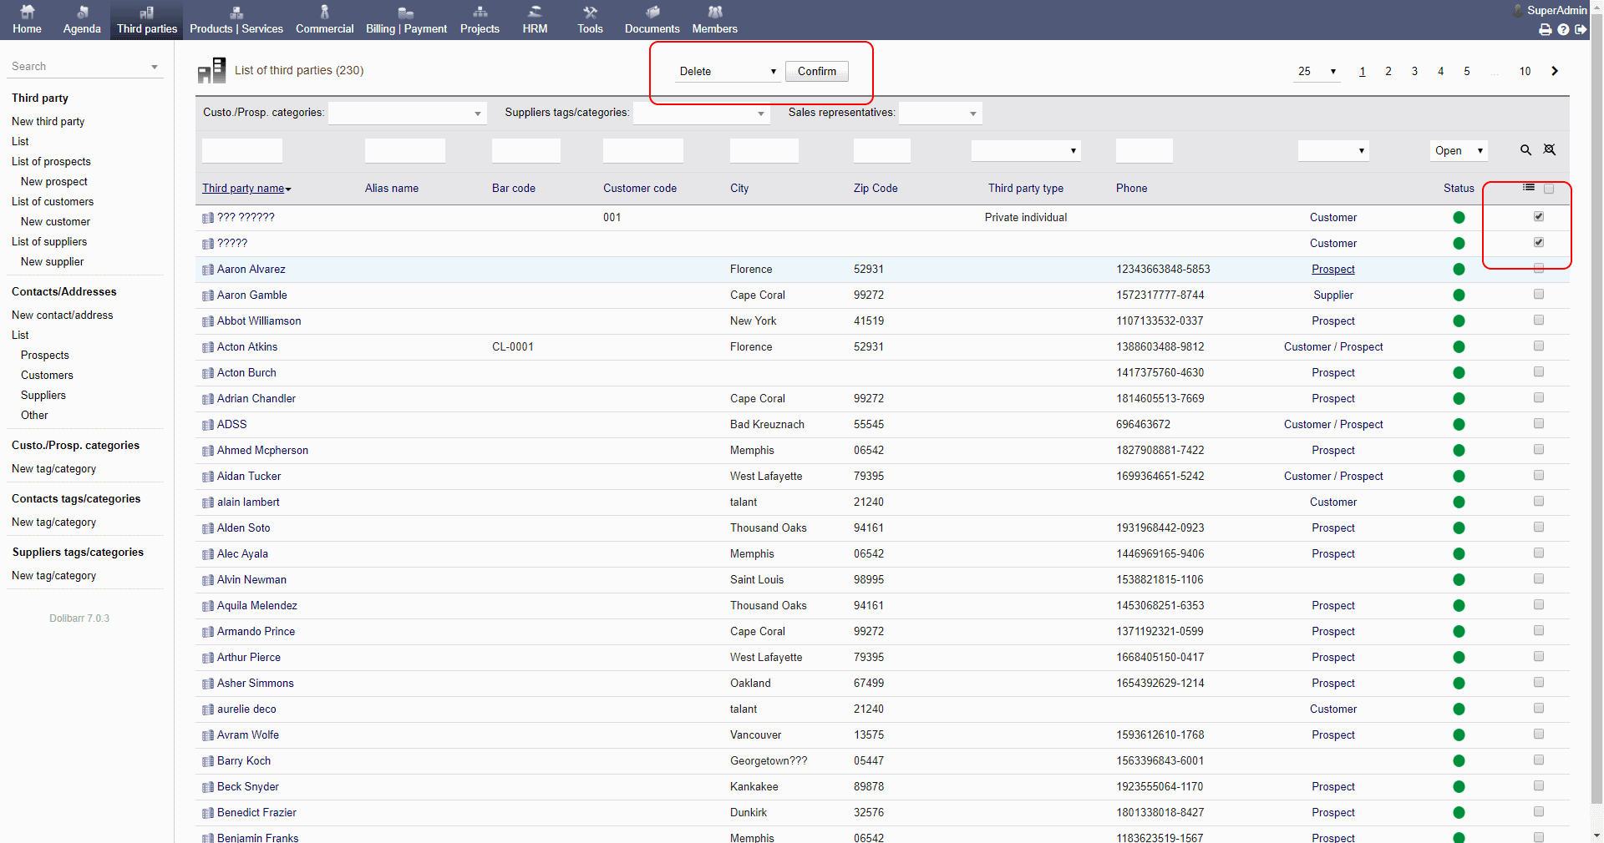The width and height of the screenshot is (1604, 843).
Task: Click the green status dot for Barry Koch
Action: 1459,761
